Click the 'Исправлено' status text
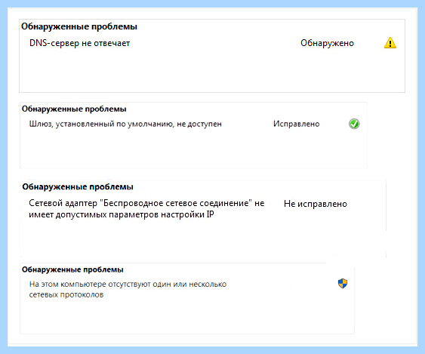 click(x=296, y=124)
